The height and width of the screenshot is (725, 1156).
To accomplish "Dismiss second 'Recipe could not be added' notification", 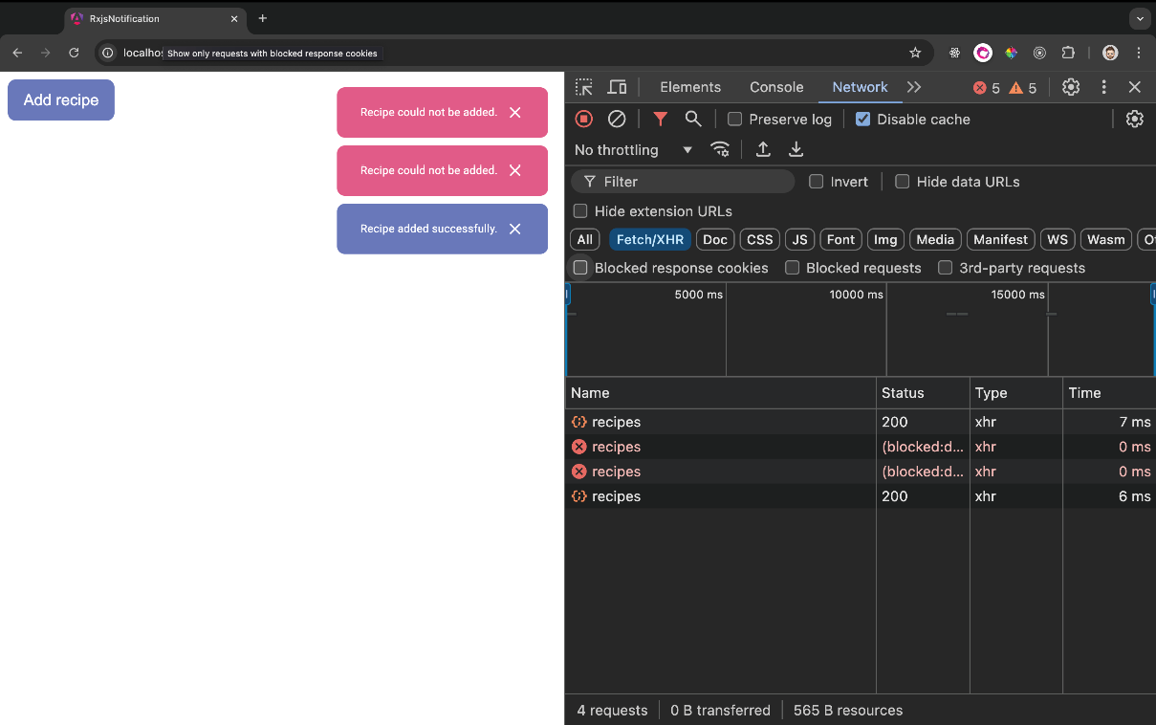I will [515, 170].
